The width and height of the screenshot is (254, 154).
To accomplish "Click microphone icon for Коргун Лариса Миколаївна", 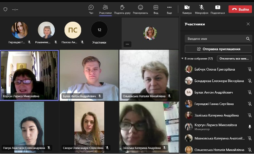I will pos(250,127).
